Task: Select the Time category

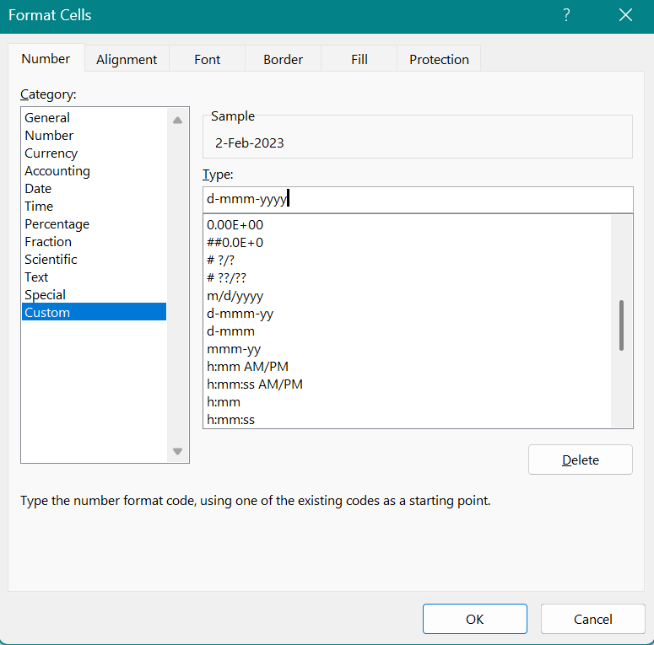Action: [x=94, y=207]
